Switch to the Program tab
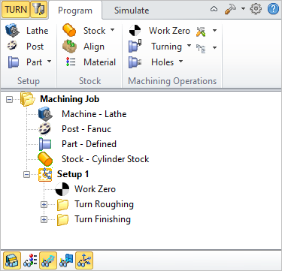The height and width of the screenshot is (271, 282). [75, 11]
